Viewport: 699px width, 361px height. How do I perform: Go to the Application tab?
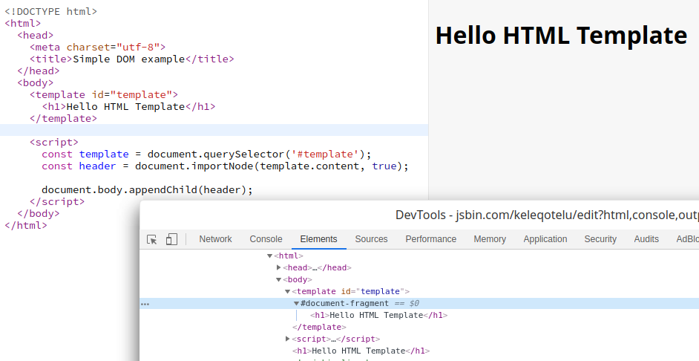point(545,239)
